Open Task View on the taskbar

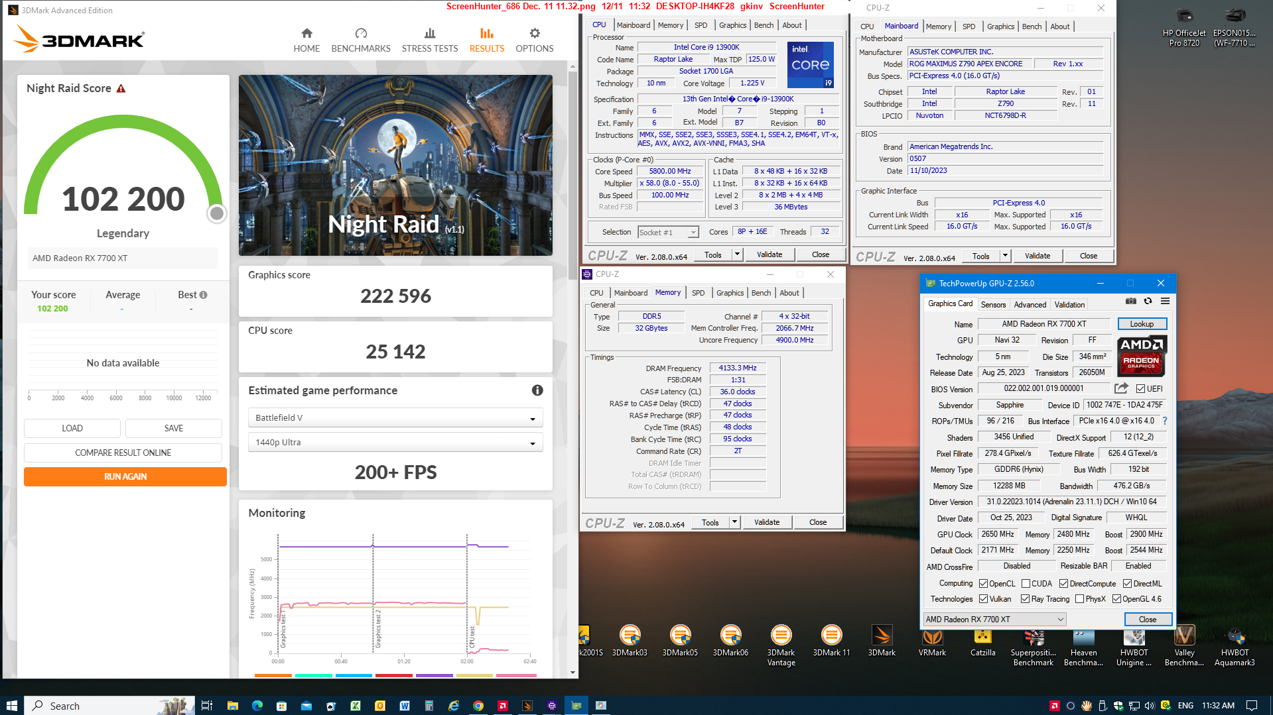(x=207, y=706)
